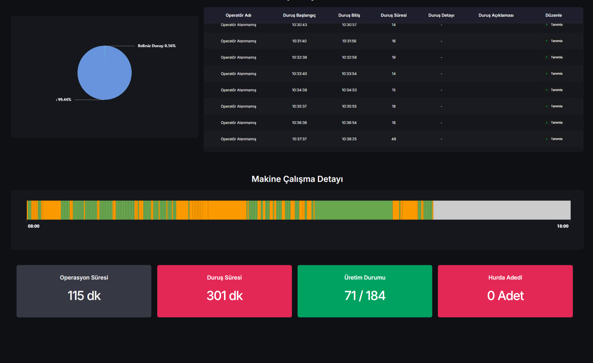Open the Operasyon Süresi 115 dk card
This screenshot has width=593, height=363.
(x=84, y=291)
